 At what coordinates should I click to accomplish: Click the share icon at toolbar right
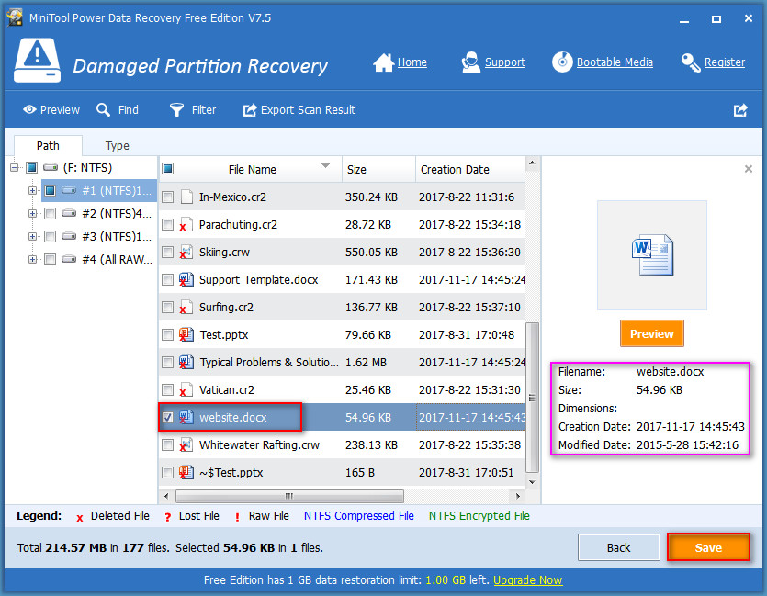click(x=740, y=110)
